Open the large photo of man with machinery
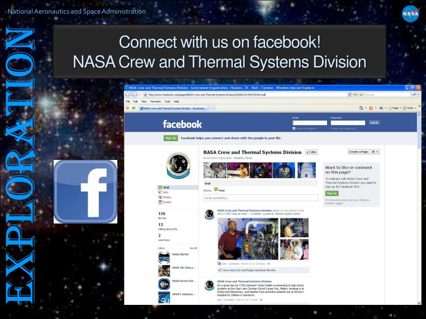426x319 pixels. click(248, 239)
